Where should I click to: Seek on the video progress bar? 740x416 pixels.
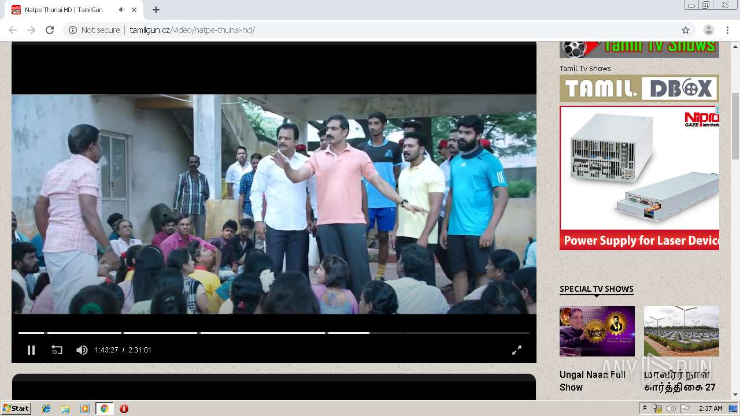(x=274, y=333)
